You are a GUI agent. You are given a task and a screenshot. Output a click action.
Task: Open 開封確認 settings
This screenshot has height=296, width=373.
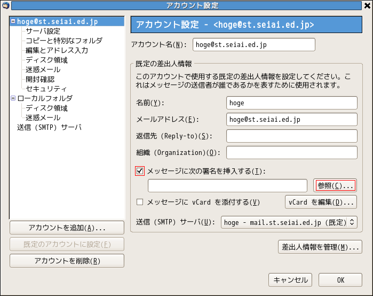40,79
